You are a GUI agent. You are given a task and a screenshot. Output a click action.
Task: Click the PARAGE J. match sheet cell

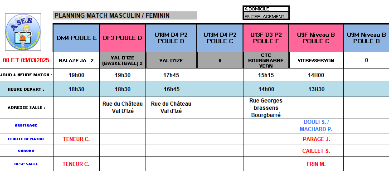[x=316, y=139]
